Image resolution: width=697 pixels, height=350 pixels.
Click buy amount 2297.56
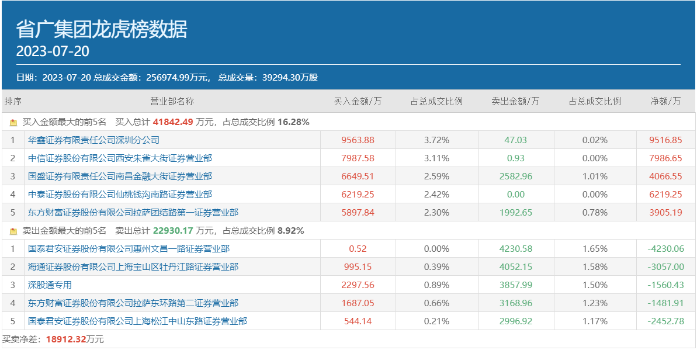(x=358, y=285)
